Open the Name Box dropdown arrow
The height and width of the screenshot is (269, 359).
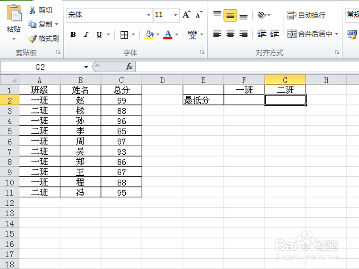tap(86, 67)
